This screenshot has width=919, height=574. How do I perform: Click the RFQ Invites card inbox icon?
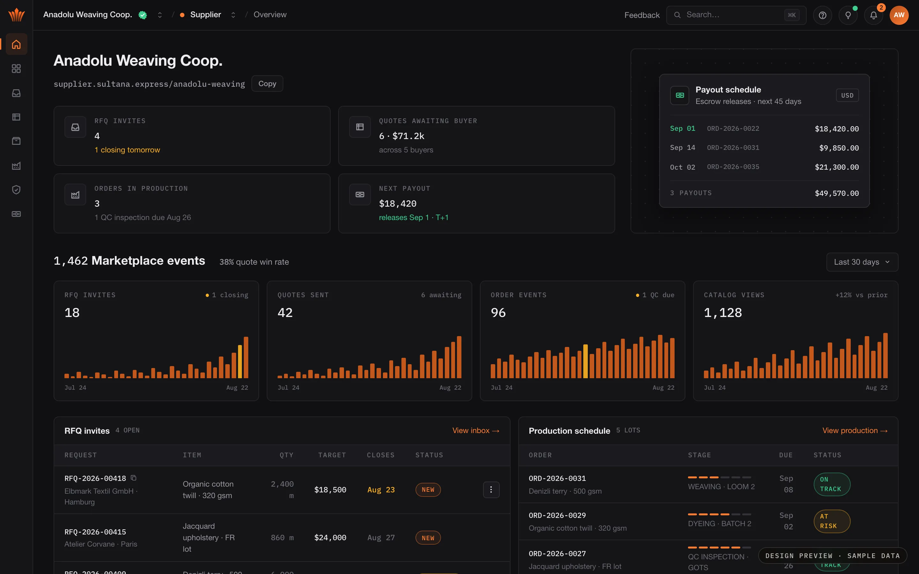[x=75, y=127]
